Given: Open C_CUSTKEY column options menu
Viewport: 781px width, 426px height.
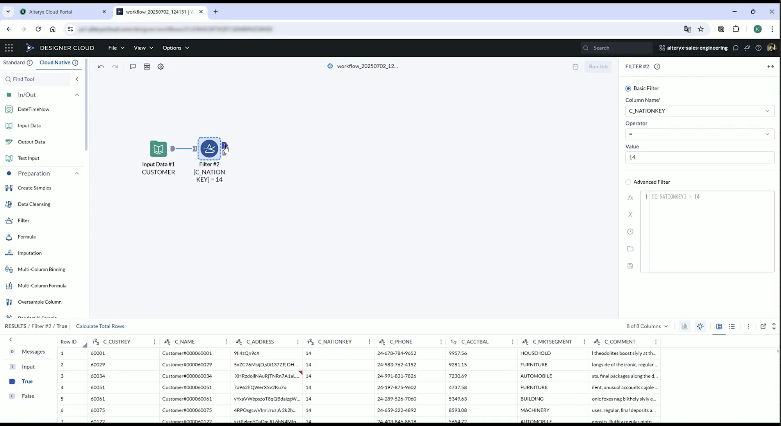Looking at the screenshot, I should 155,342.
